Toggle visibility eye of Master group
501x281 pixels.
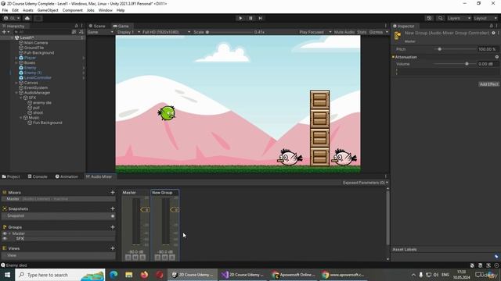pyautogui.click(x=5, y=233)
